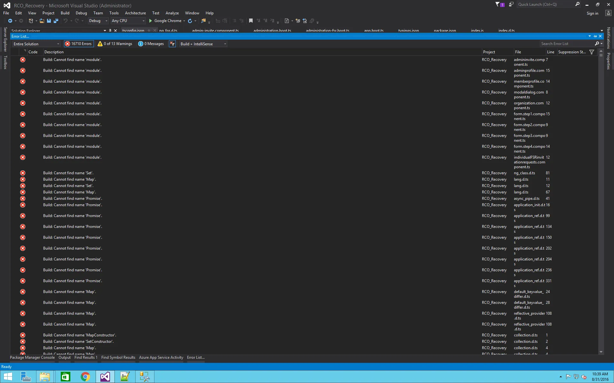Open the Architecture menu
This screenshot has width=614, height=383.
135,13
